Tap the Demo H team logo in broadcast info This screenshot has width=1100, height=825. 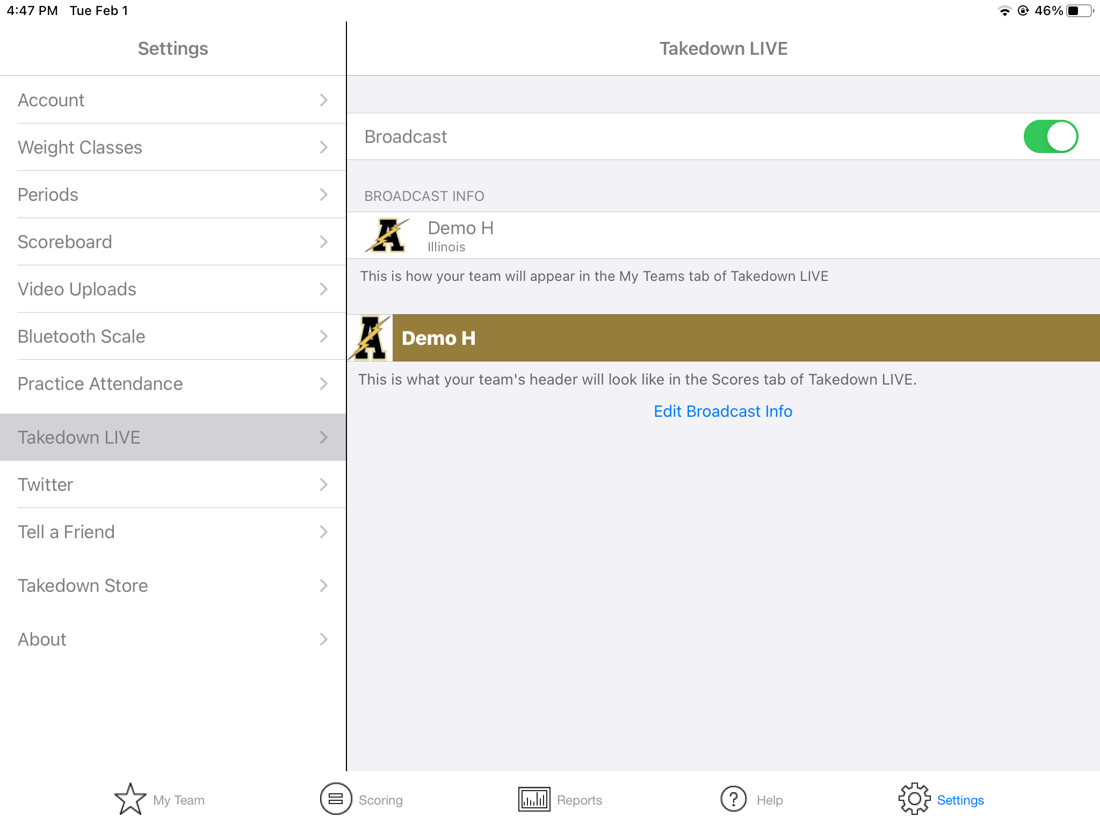pyautogui.click(x=388, y=236)
